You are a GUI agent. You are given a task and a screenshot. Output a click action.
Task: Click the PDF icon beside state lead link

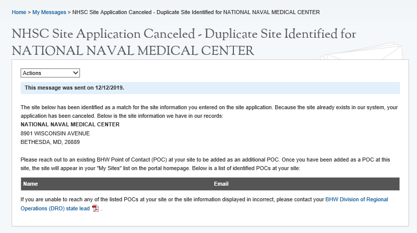[96, 208]
